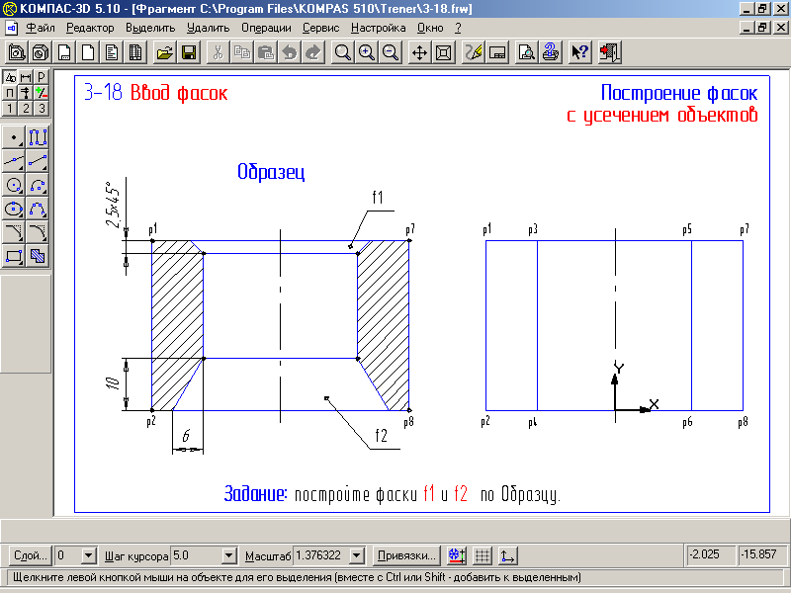Select the spline curve tool
The image size is (791, 593).
coord(38,209)
